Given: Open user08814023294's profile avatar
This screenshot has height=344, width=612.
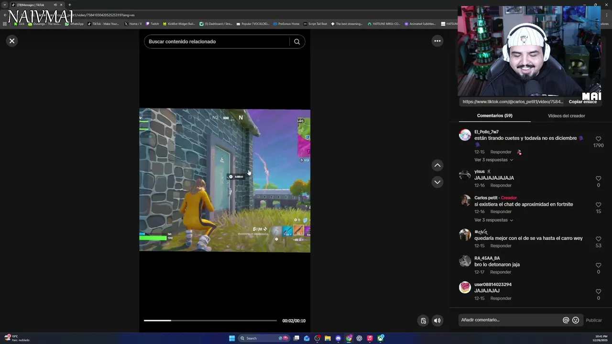Looking at the screenshot, I should coord(465,287).
